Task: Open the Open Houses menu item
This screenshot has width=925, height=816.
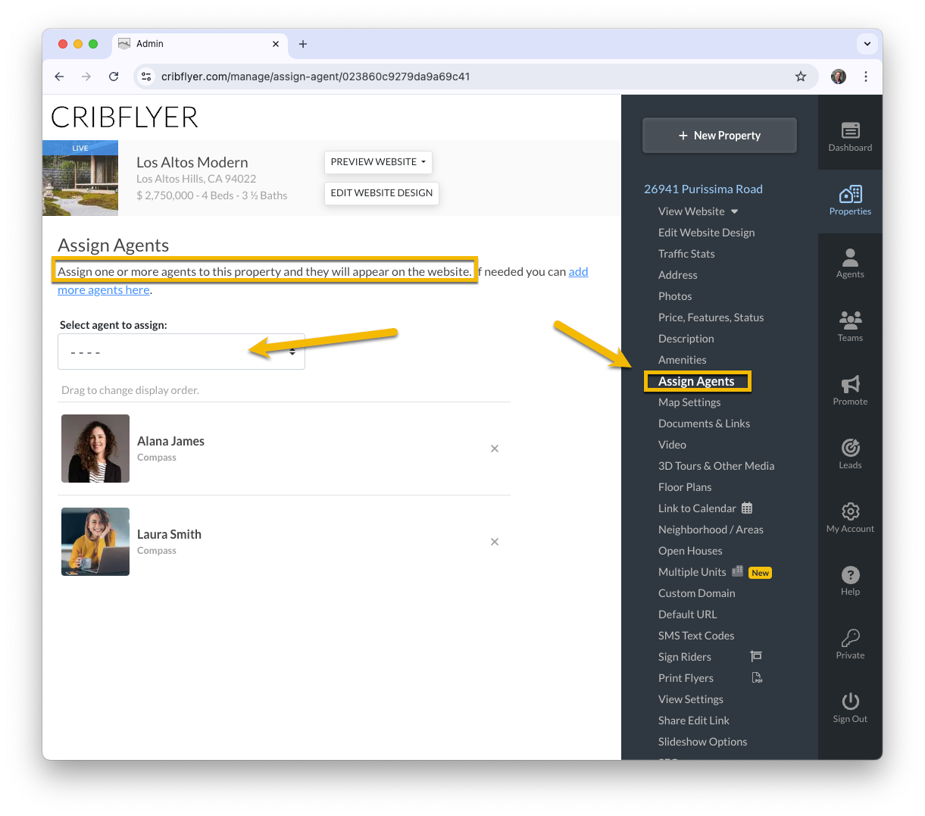Action: tap(690, 551)
